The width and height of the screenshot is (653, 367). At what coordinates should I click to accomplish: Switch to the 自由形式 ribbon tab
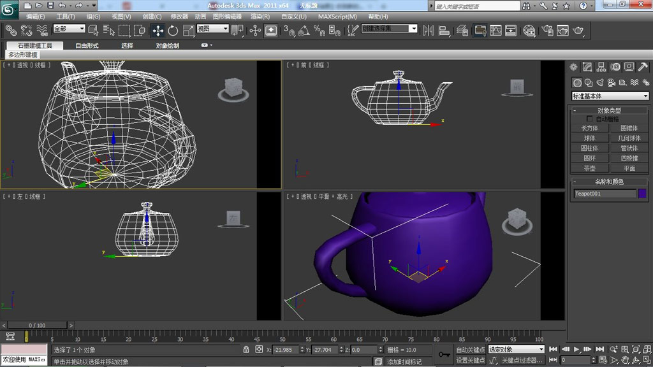86,45
